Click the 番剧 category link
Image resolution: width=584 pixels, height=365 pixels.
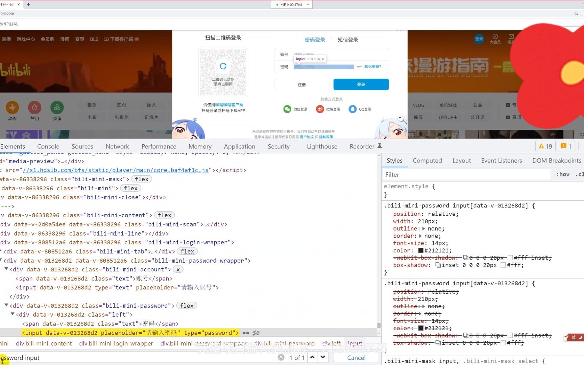point(92,105)
